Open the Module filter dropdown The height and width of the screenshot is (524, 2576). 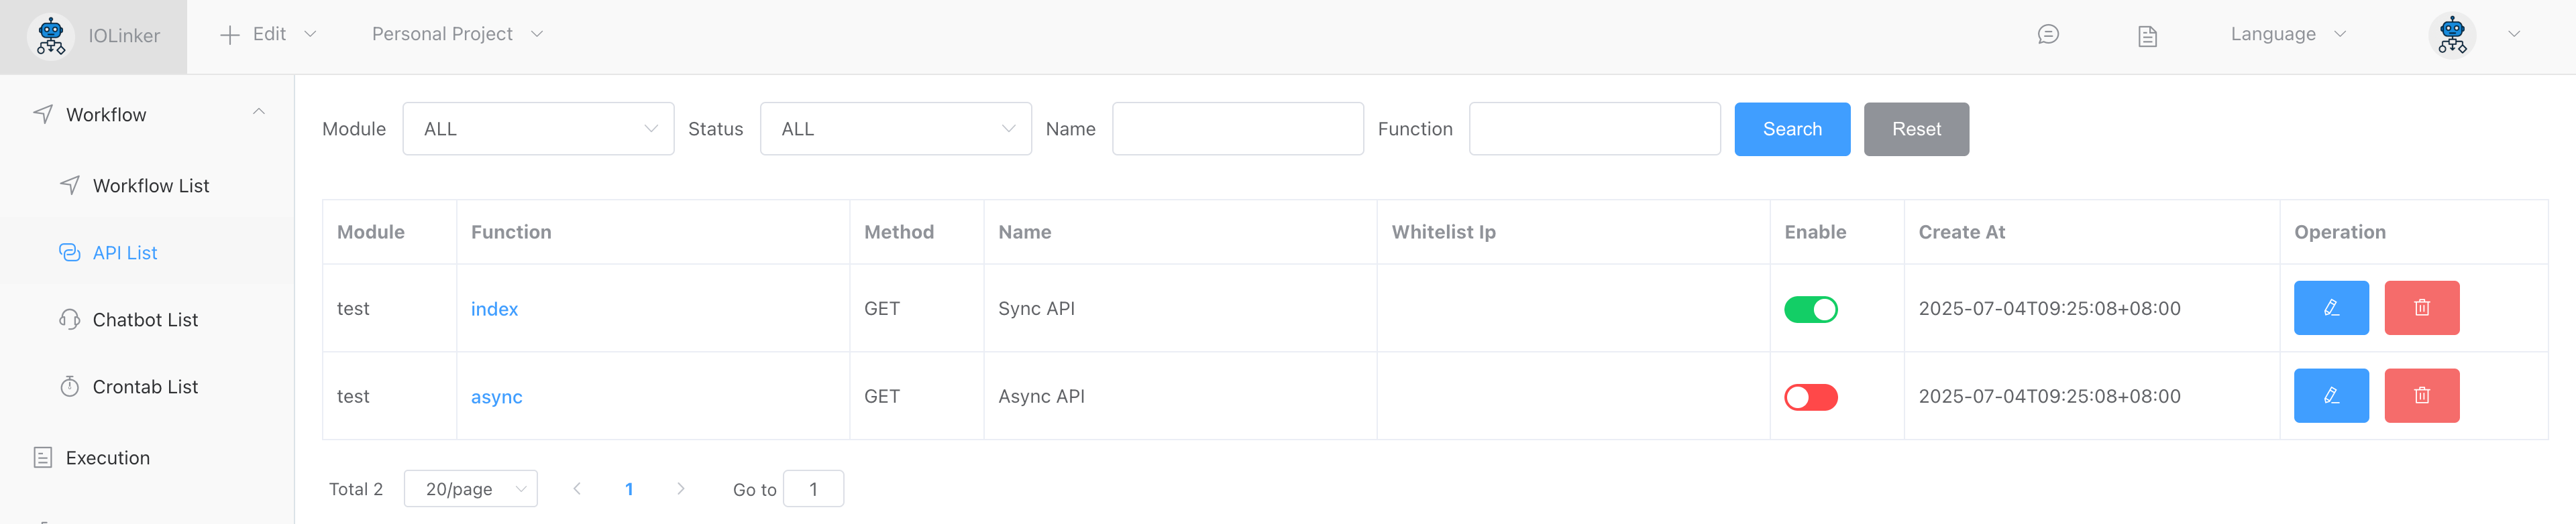pos(538,129)
